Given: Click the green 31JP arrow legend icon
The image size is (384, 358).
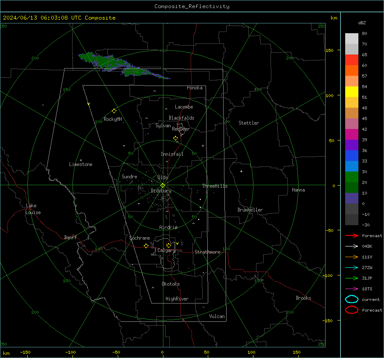Looking at the screenshot, I should point(352,278).
